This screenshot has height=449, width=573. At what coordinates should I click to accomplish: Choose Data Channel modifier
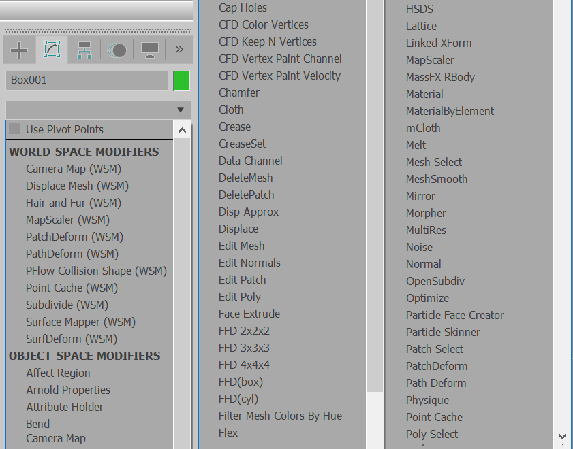click(250, 161)
